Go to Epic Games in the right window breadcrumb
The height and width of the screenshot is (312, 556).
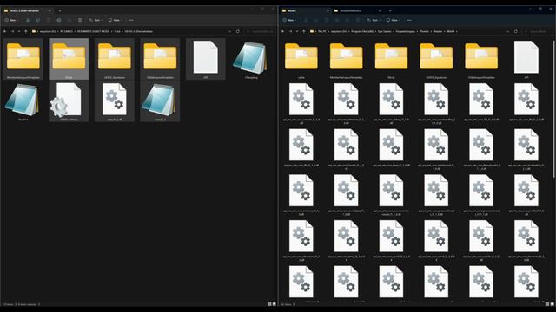point(384,31)
